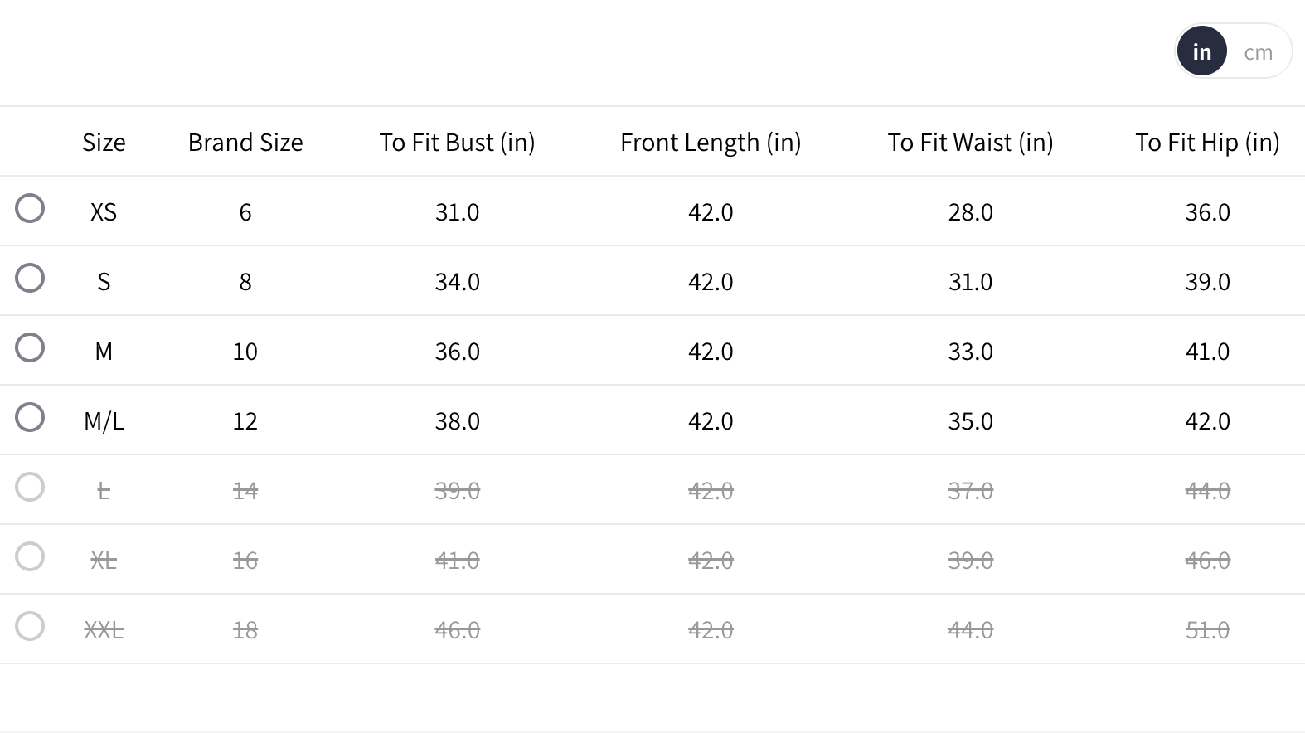Screen dimensions: 1305x733
Task: Click the Front Length column header
Action: coord(711,143)
